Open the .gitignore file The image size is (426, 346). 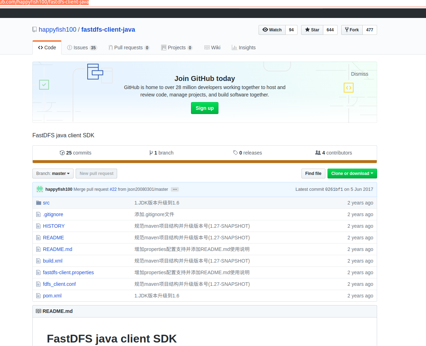click(x=53, y=214)
